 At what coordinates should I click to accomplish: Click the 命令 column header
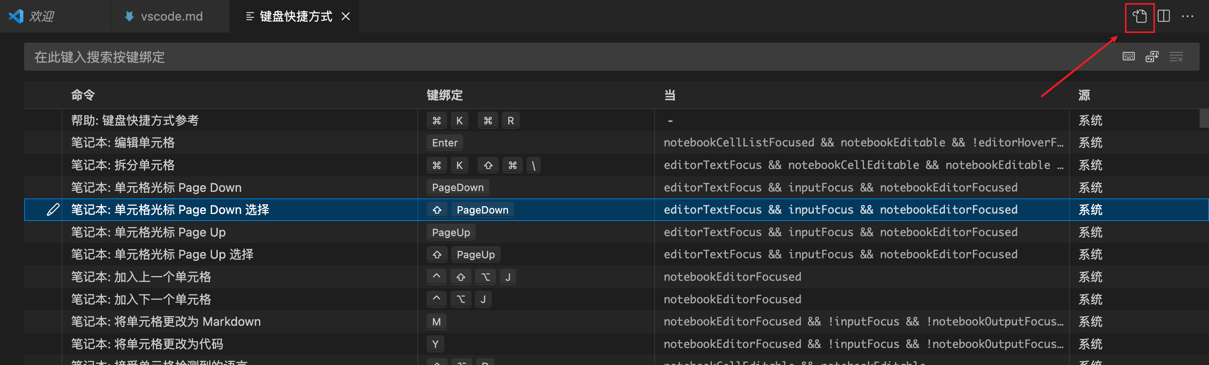pos(83,95)
